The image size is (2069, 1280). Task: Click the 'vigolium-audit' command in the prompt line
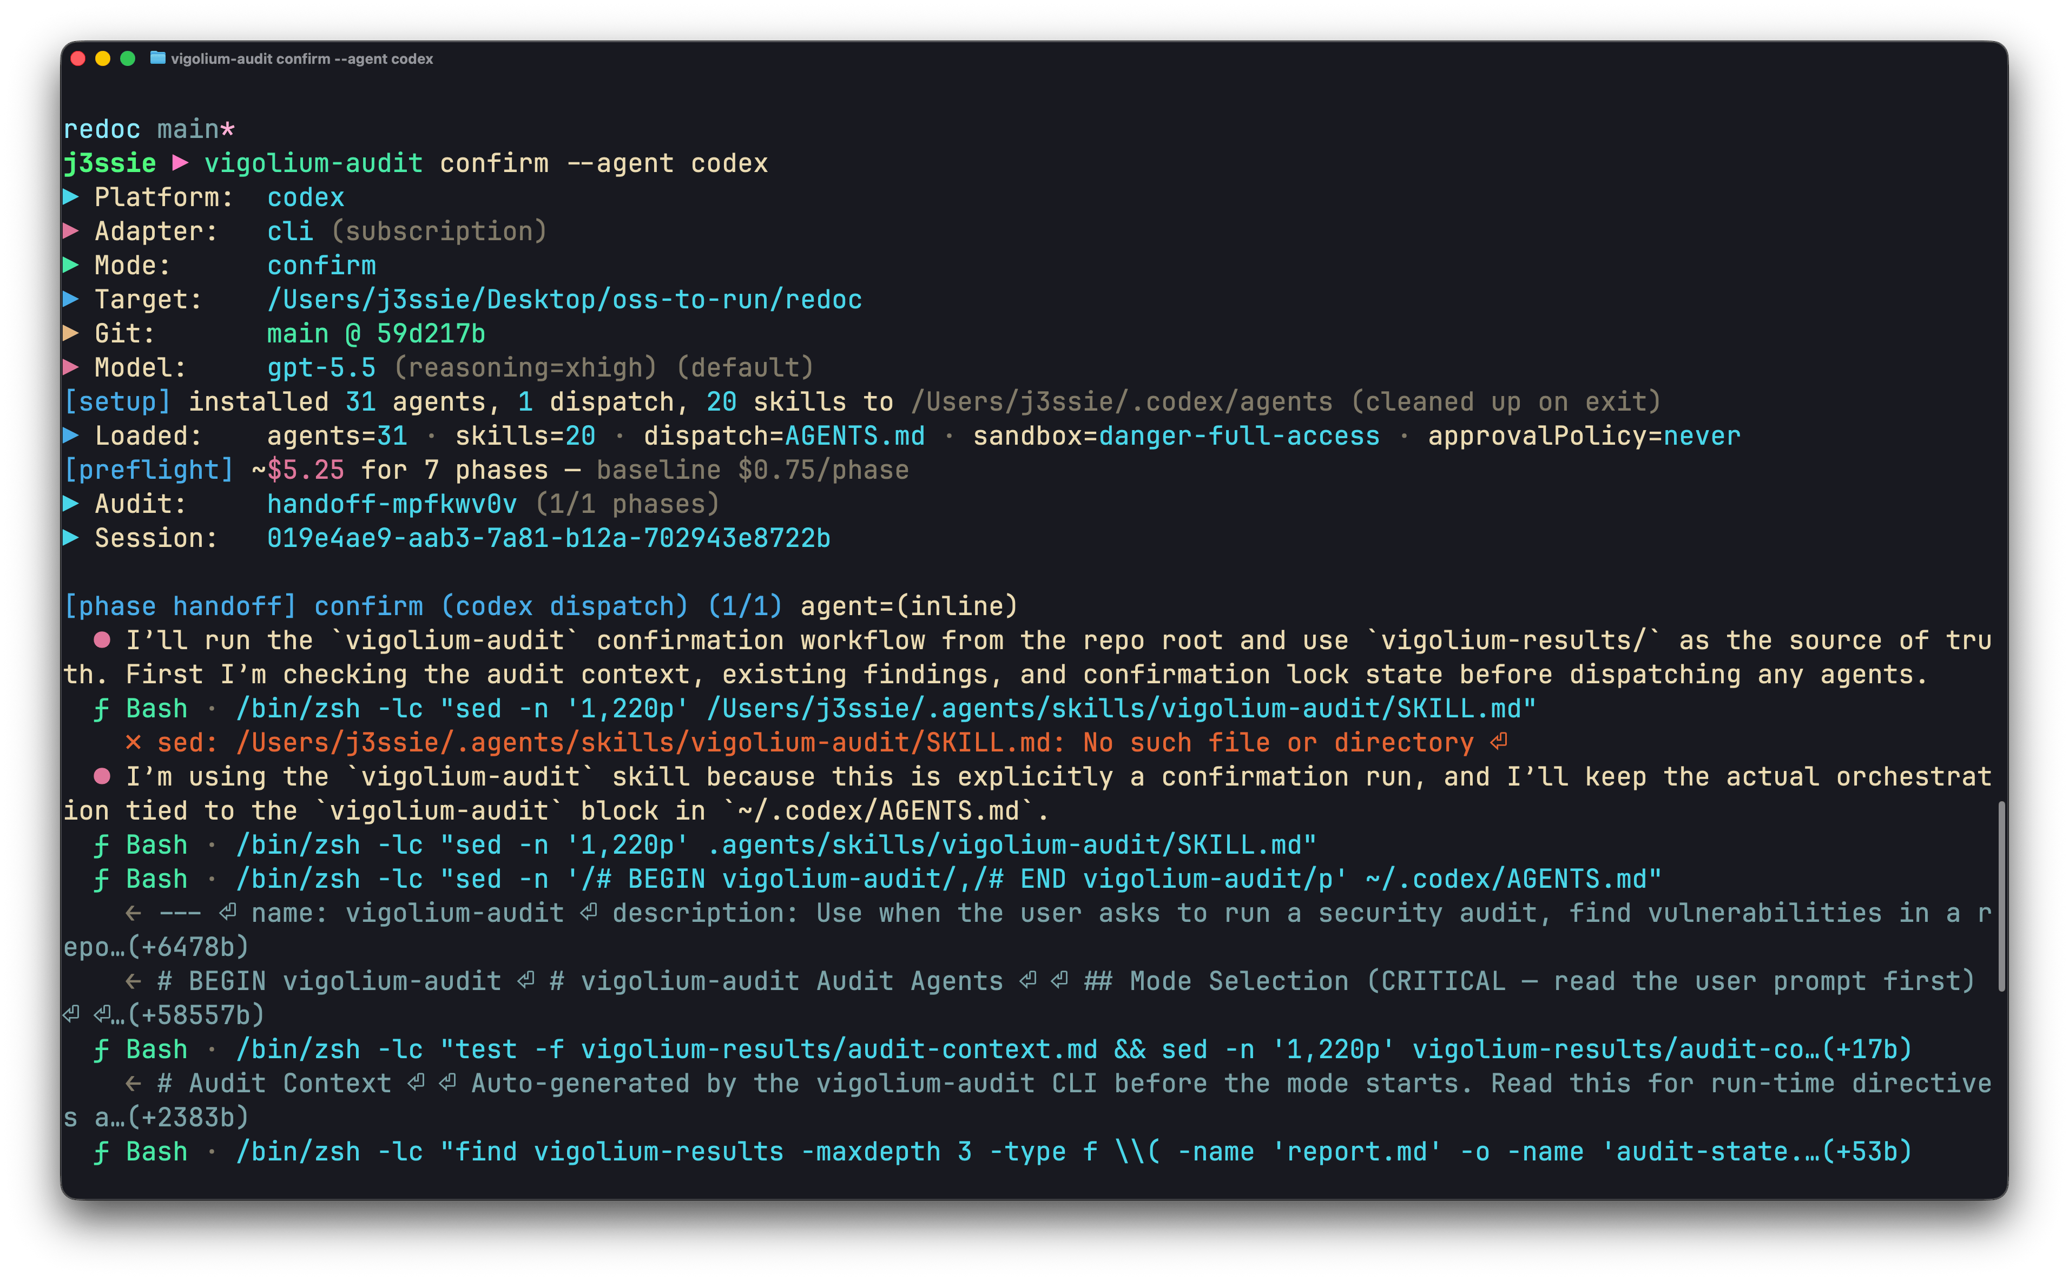313,163
